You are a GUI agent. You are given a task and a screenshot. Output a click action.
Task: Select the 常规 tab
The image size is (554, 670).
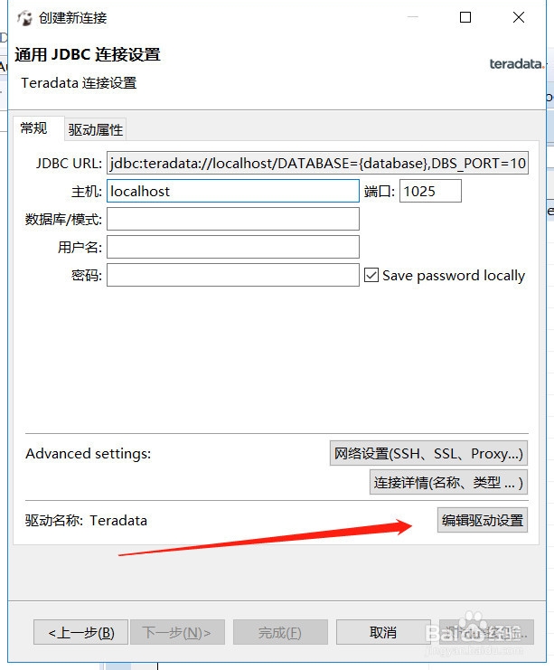click(33, 127)
